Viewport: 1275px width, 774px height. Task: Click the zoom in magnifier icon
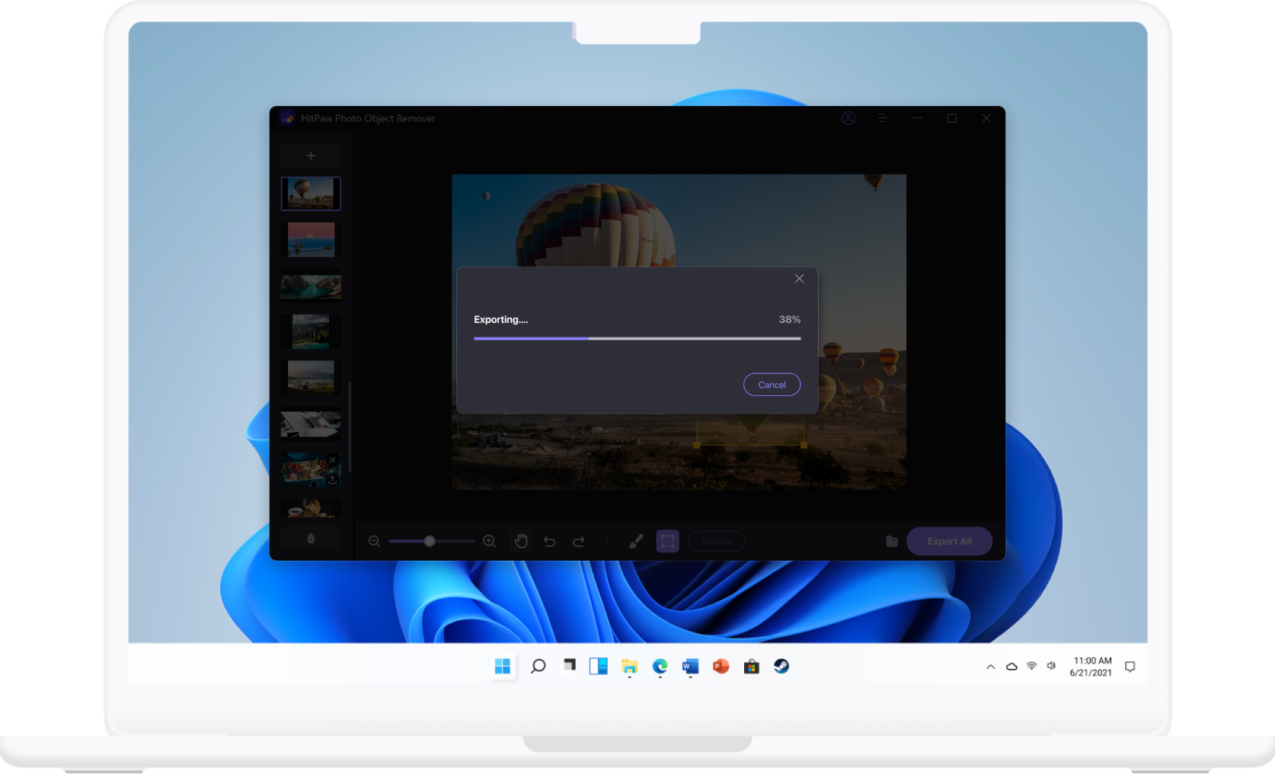(x=489, y=541)
